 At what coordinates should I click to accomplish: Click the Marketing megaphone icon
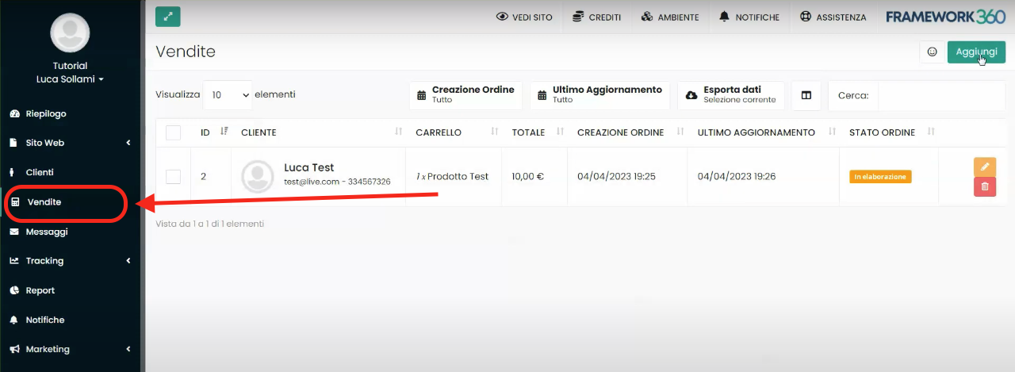pos(14,349)
